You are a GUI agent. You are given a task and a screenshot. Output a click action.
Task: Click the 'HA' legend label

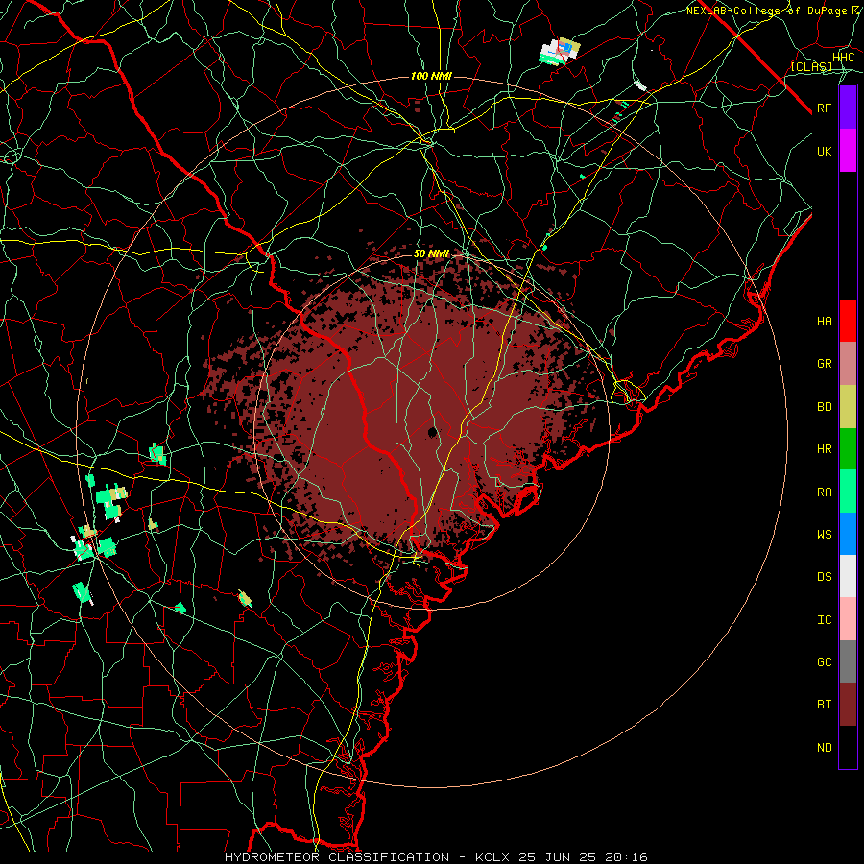824,321
